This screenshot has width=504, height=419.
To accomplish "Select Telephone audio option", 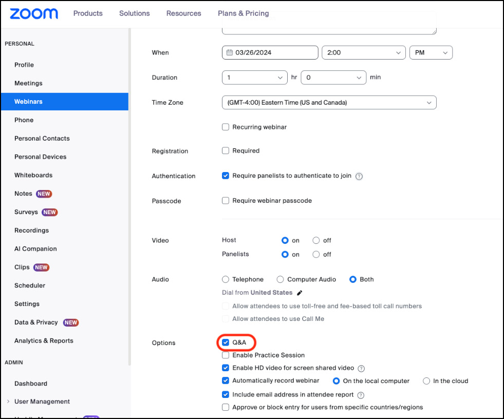I will (226, 279).
